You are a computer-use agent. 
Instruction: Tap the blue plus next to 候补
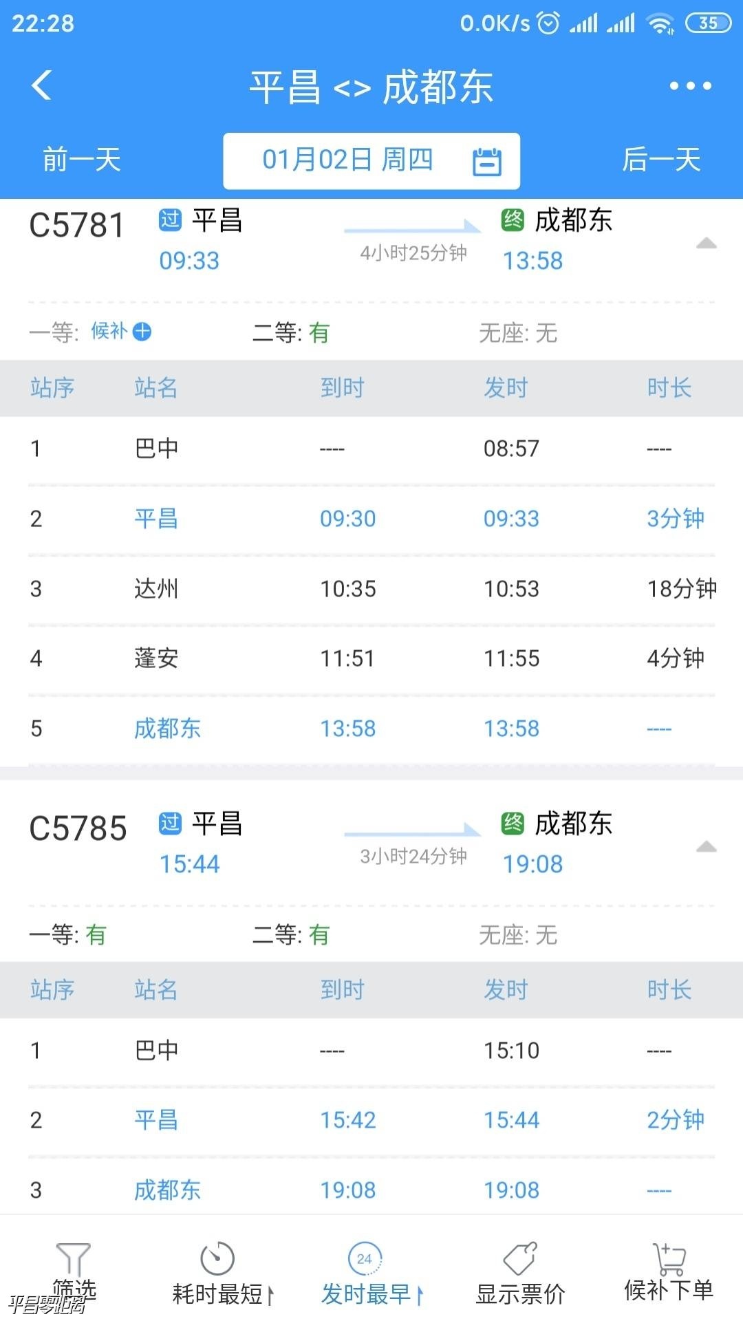(142, 332)
